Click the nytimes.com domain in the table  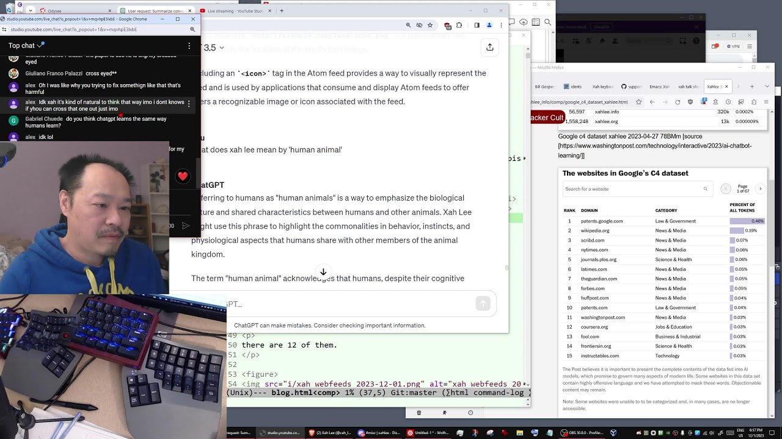(x=594, y=250)
